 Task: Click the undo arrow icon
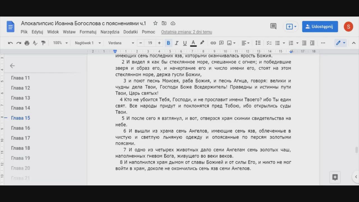click(10, 43)
